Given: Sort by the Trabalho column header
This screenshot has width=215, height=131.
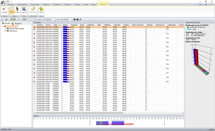Looking at the screenshot, I should [74, 25].
